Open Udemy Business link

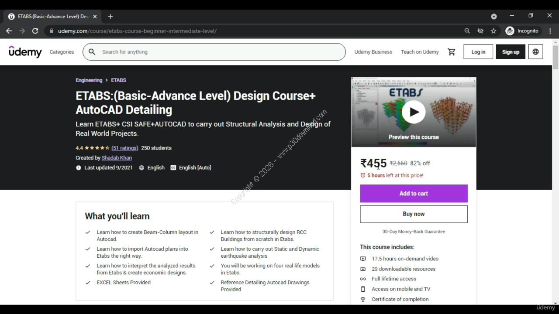point(373,52)
